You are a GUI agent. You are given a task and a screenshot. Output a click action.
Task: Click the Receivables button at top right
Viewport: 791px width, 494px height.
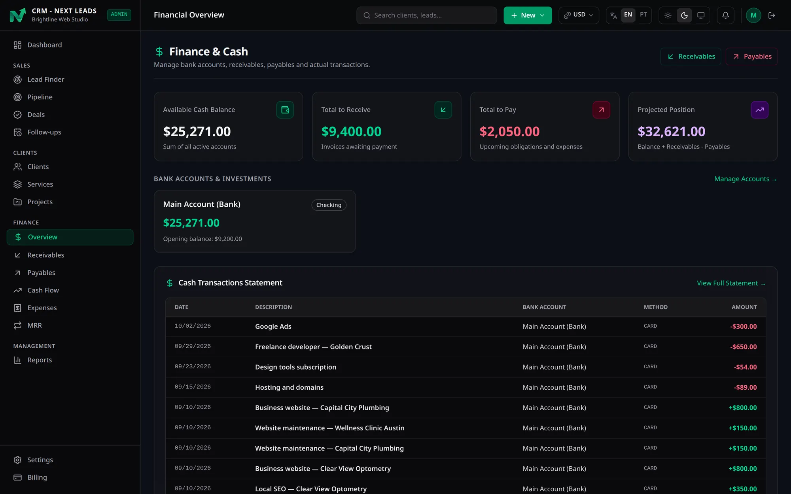point(691,57)
